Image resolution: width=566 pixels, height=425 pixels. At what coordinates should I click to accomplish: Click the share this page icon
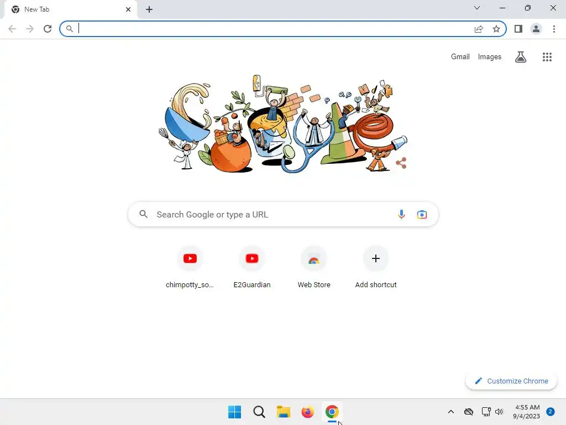coord(479,29)
